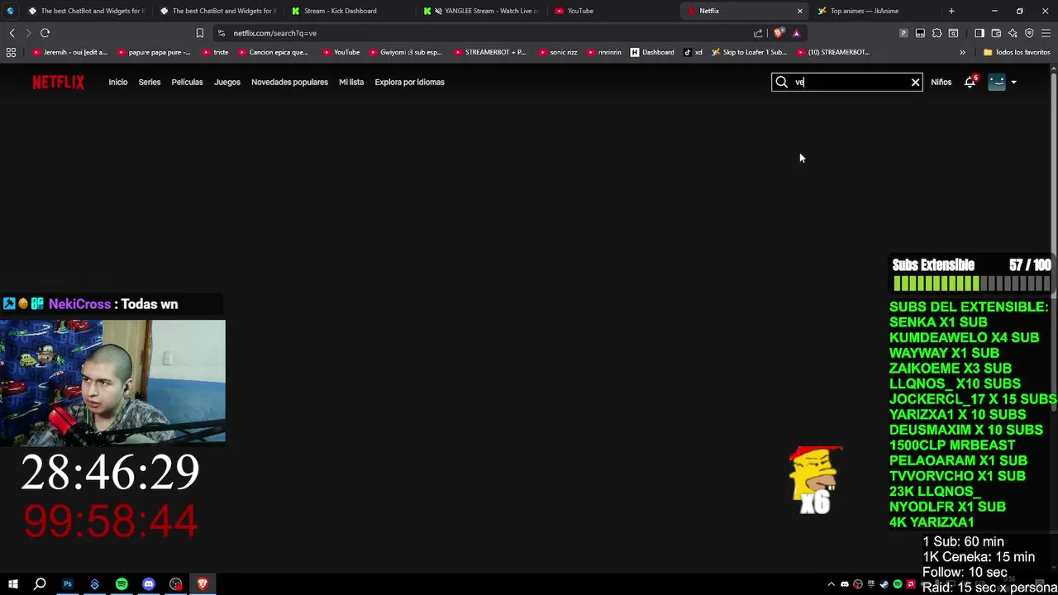The width and height of the screenshot is (1058, 595).
Task: Open the Leo AI sparkle icon
Action: [1013, 33]
